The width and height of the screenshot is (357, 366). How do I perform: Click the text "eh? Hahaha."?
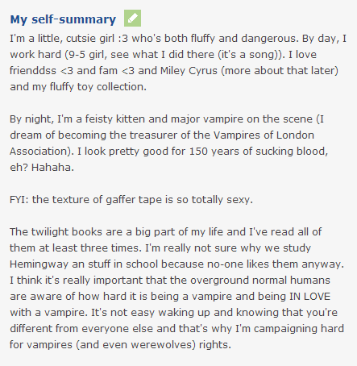(42, 168)
